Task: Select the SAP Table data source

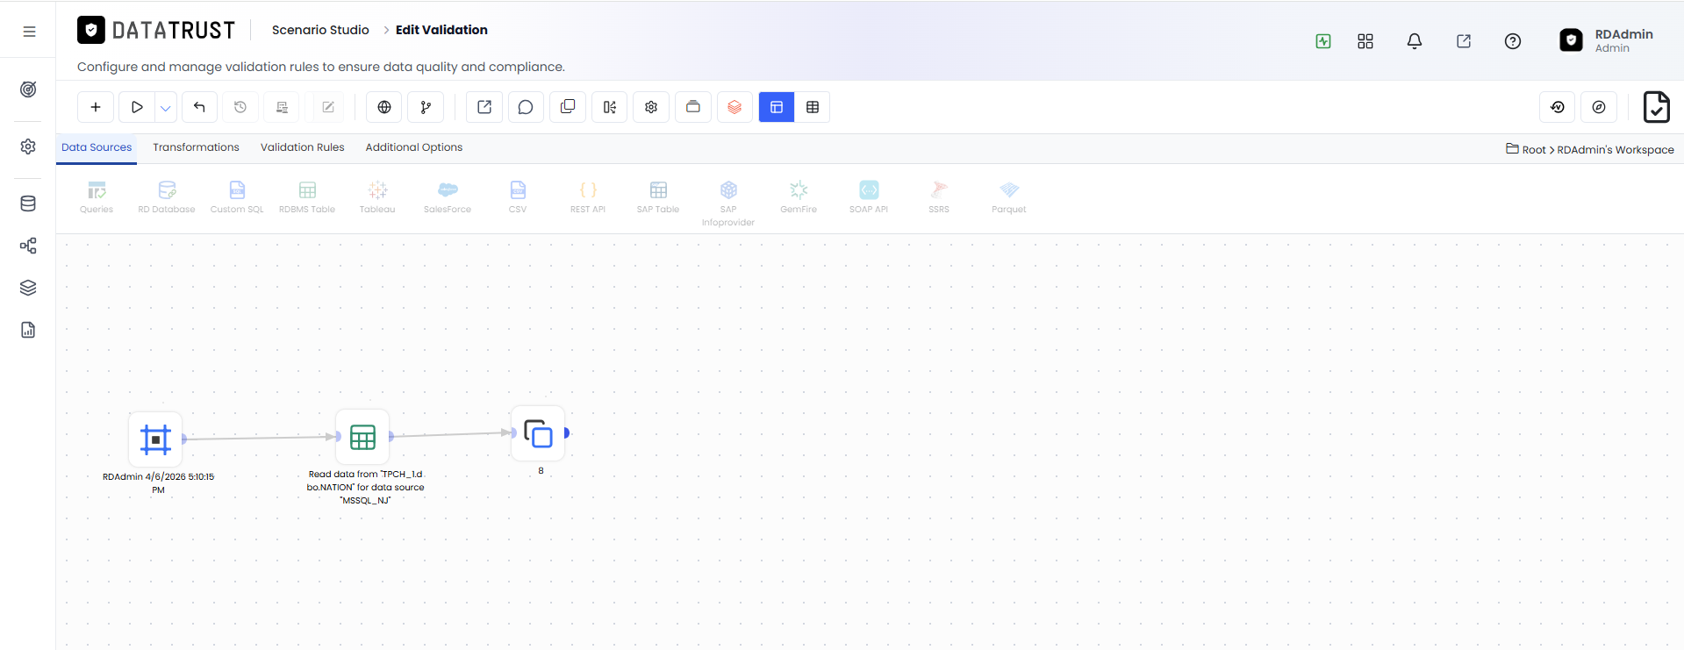Action: (x=658, y=197)
